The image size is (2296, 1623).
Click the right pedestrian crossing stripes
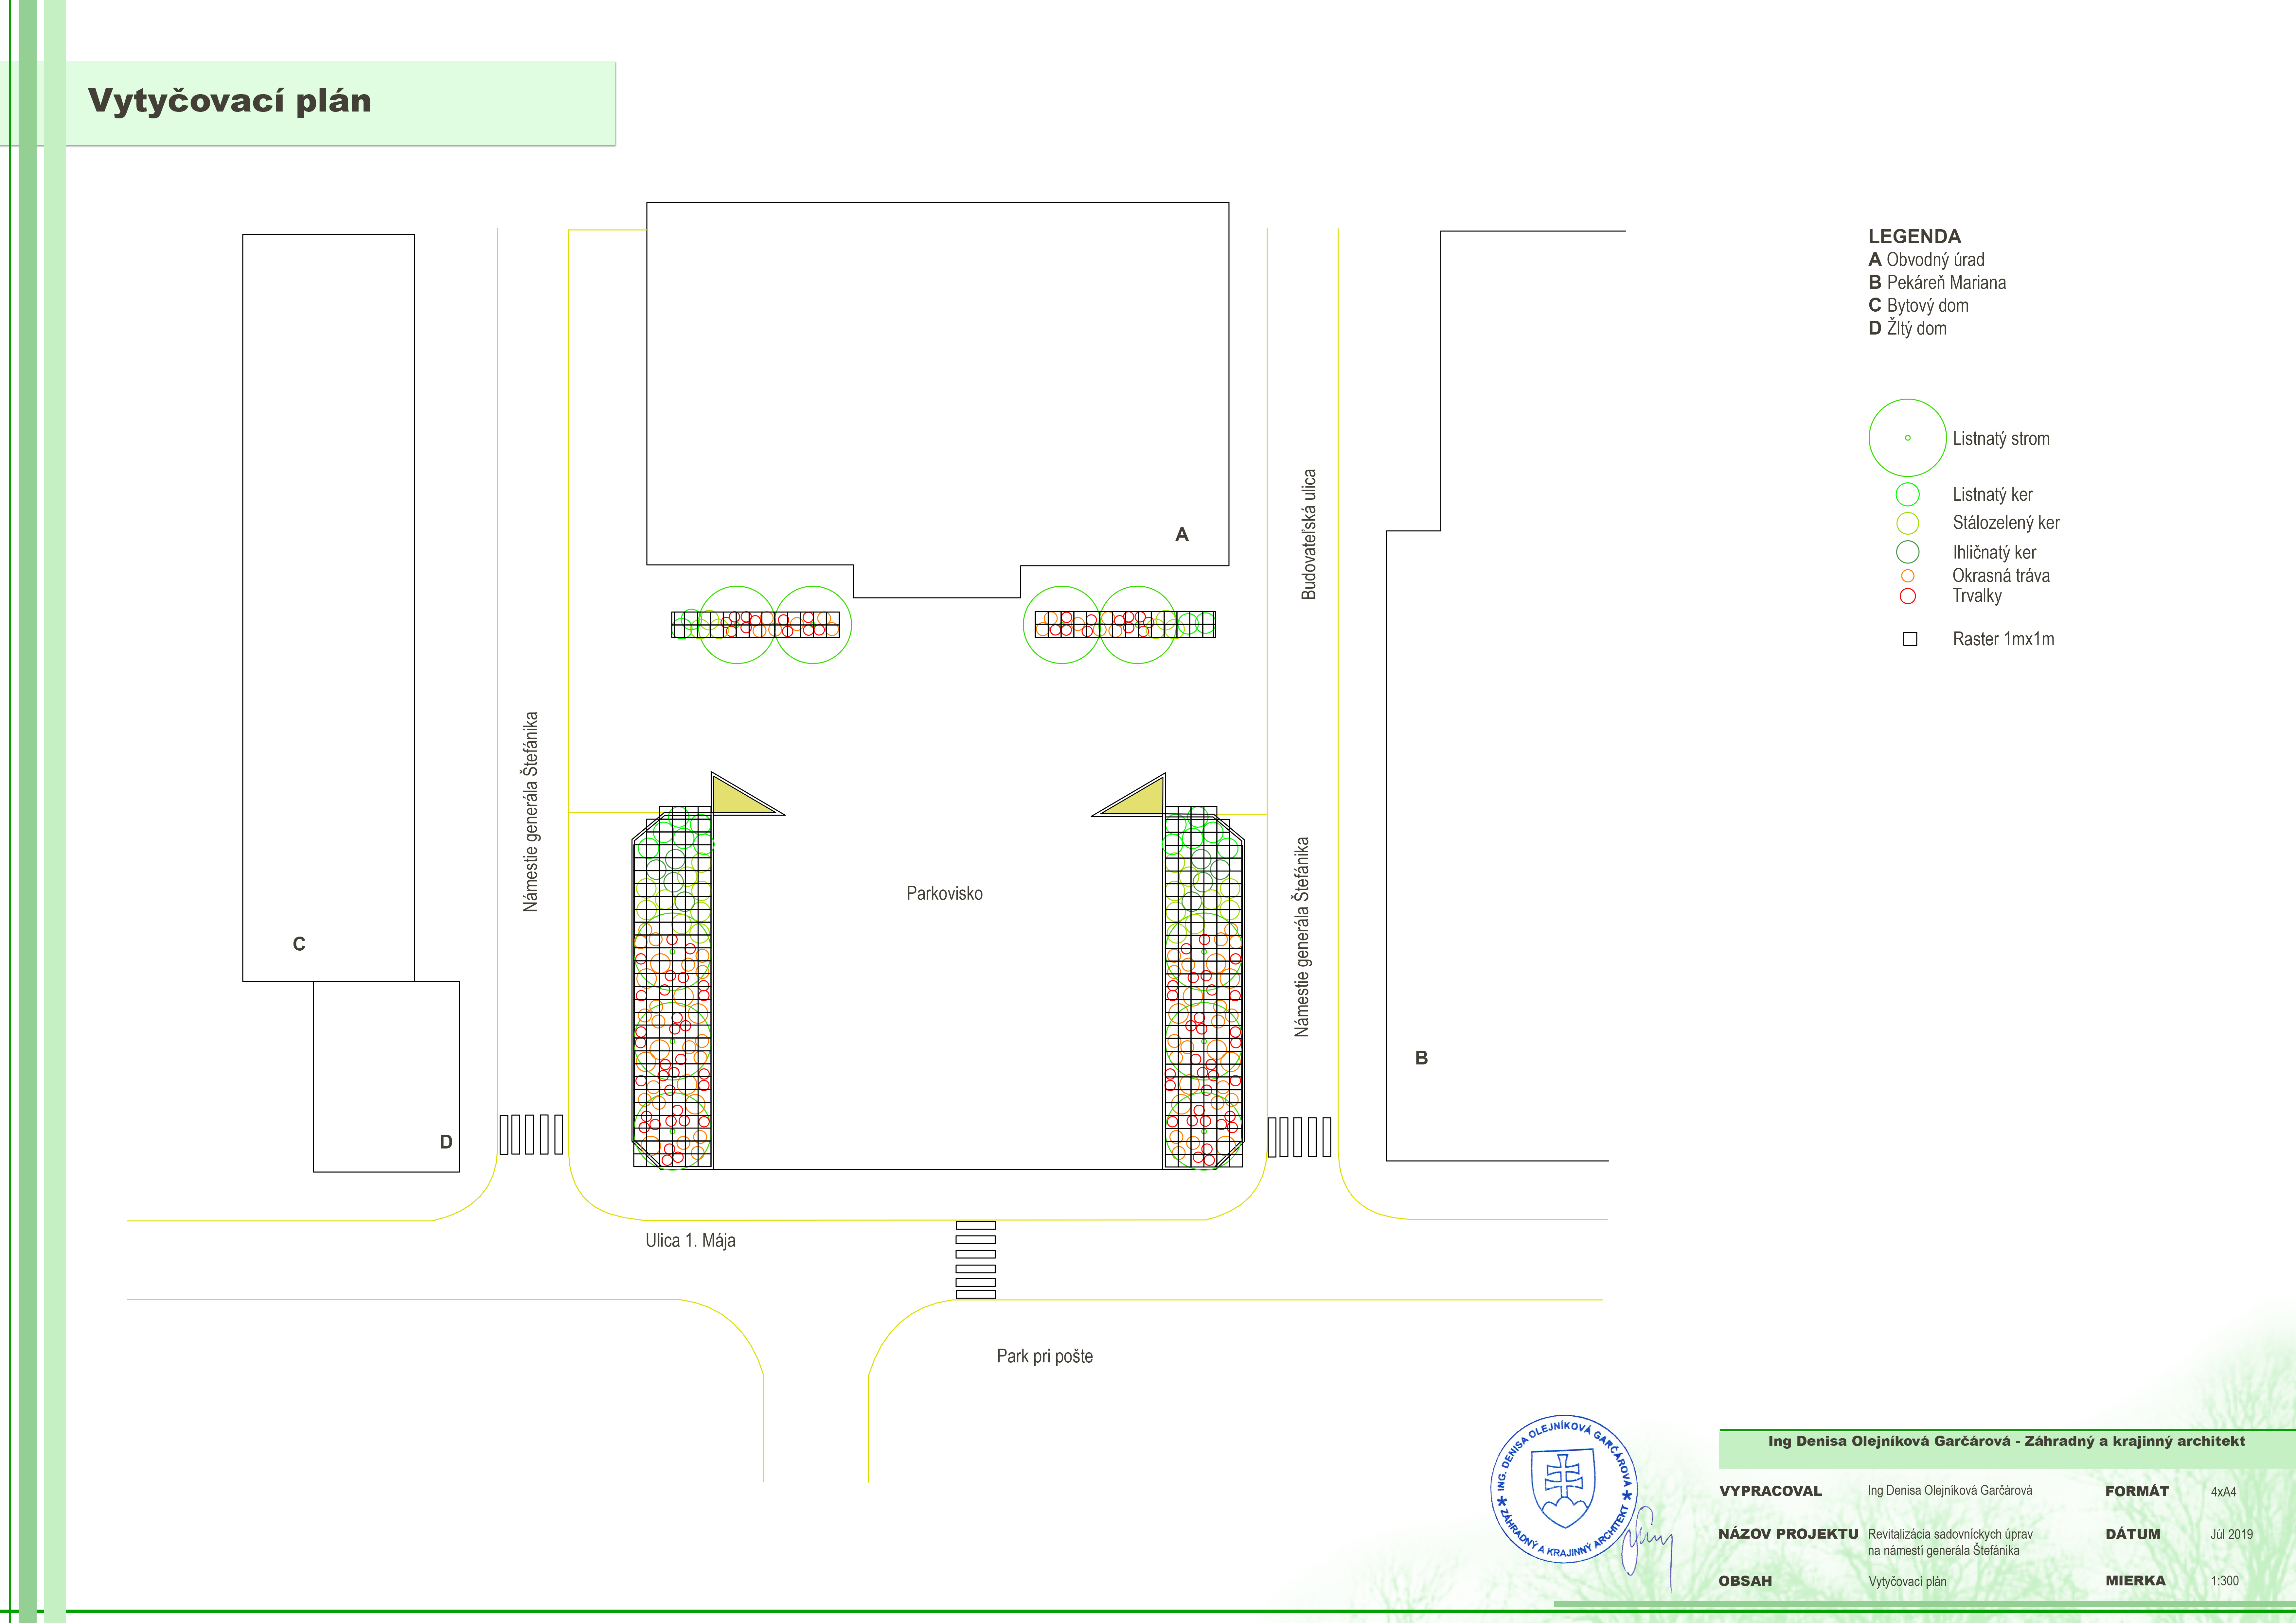pos(1299,1137)
